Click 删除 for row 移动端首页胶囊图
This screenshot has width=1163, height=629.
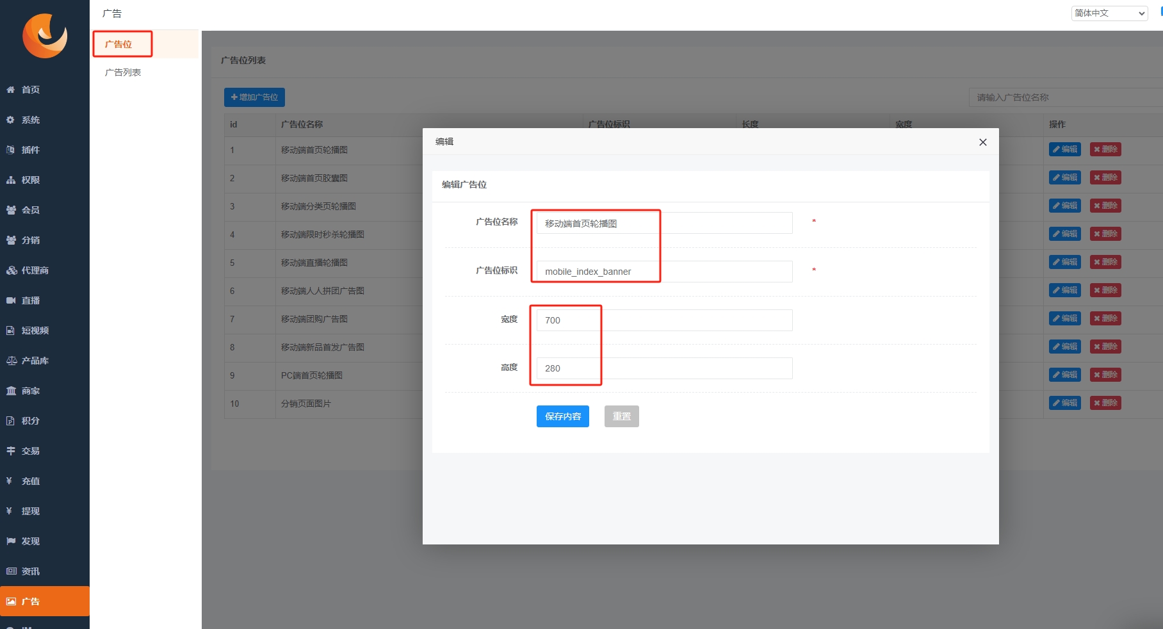click(x=1105, y=177)
